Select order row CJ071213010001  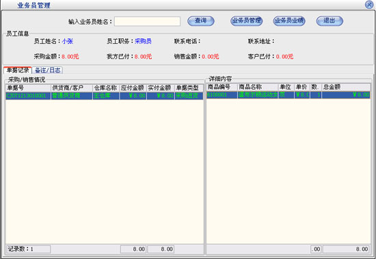pyautogui.click(x=105, y=96)
